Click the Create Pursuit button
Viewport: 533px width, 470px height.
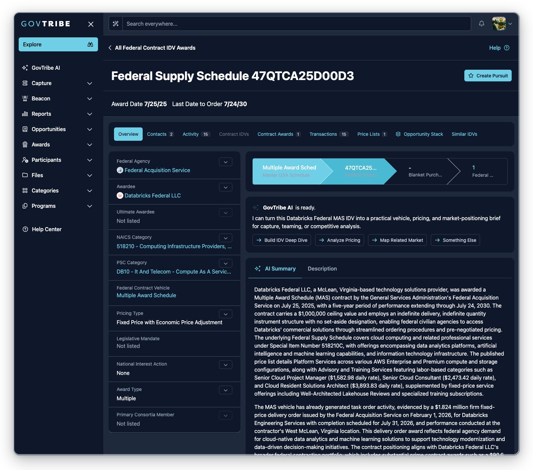(x=488, y=76)
